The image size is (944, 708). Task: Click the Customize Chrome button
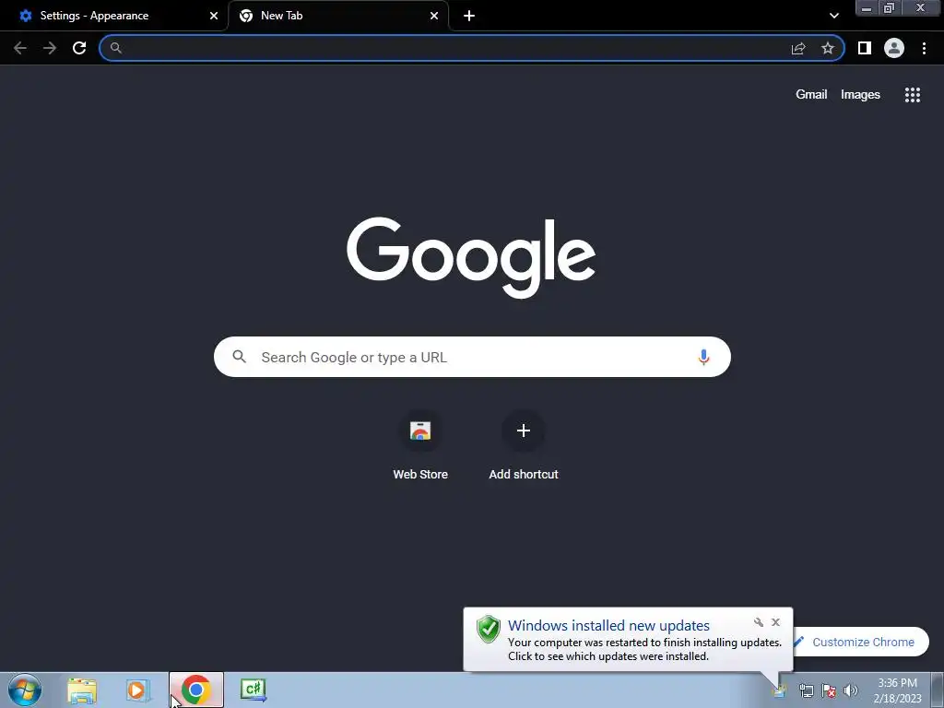[862, 642]
